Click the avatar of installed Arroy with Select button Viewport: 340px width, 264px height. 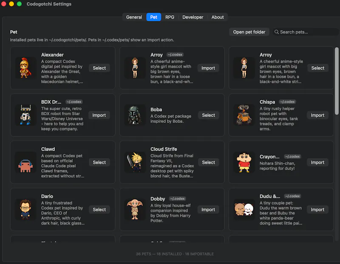[244, 68]
